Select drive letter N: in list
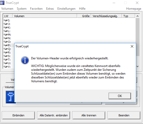The width and height of the screenshot is (143, 124). (x=7, y=38)
